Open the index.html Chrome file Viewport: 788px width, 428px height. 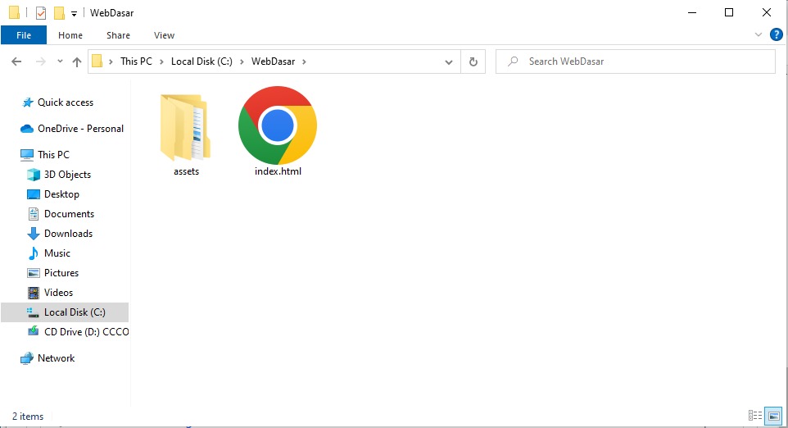[277, 125]
